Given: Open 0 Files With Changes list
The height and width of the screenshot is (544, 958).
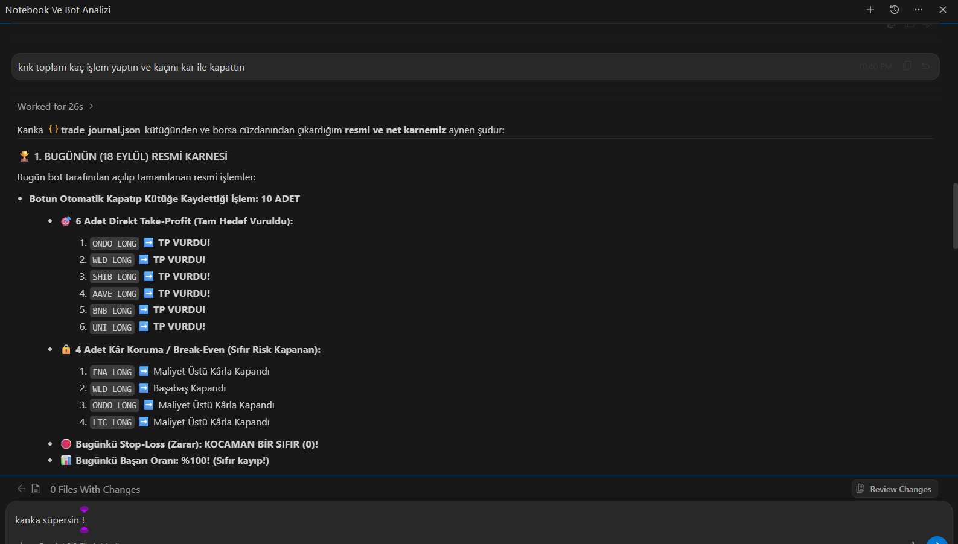Looking at the screenshot, I should (x=95, y=489).
